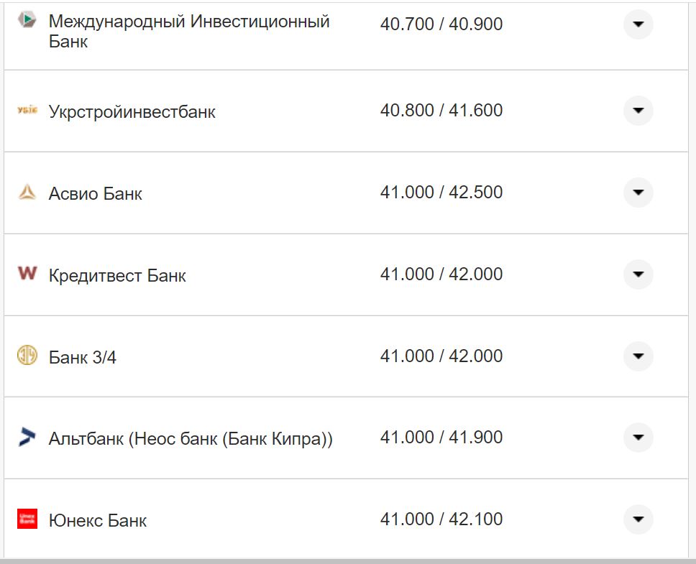The width and height of the screenshot is (696, 564).
Task: Click the red Юнекс Банк logo icon
Action: pos(26,519)
